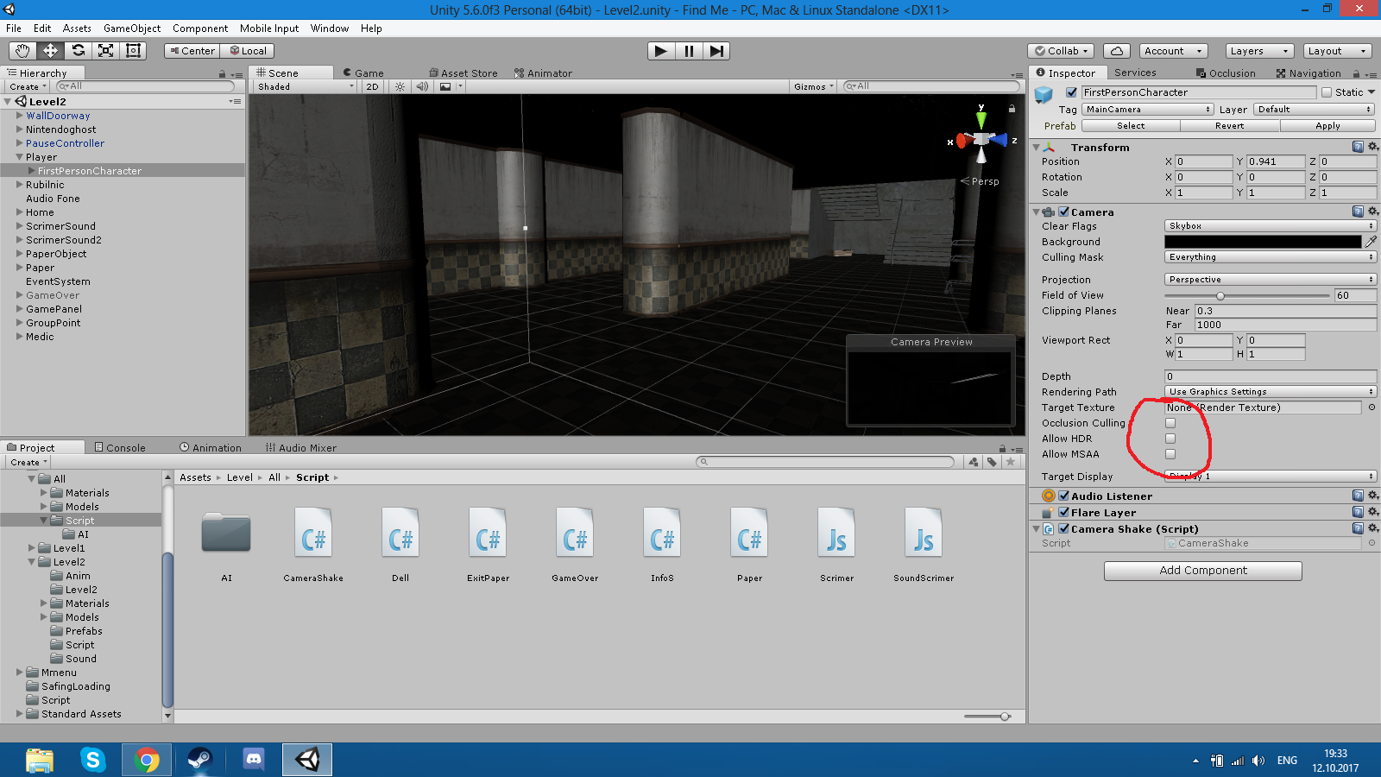The height and width of the screenshot is (777, 1381).
Task: Click the scene orientation gizmo
Action: click(x=981, y=139)
